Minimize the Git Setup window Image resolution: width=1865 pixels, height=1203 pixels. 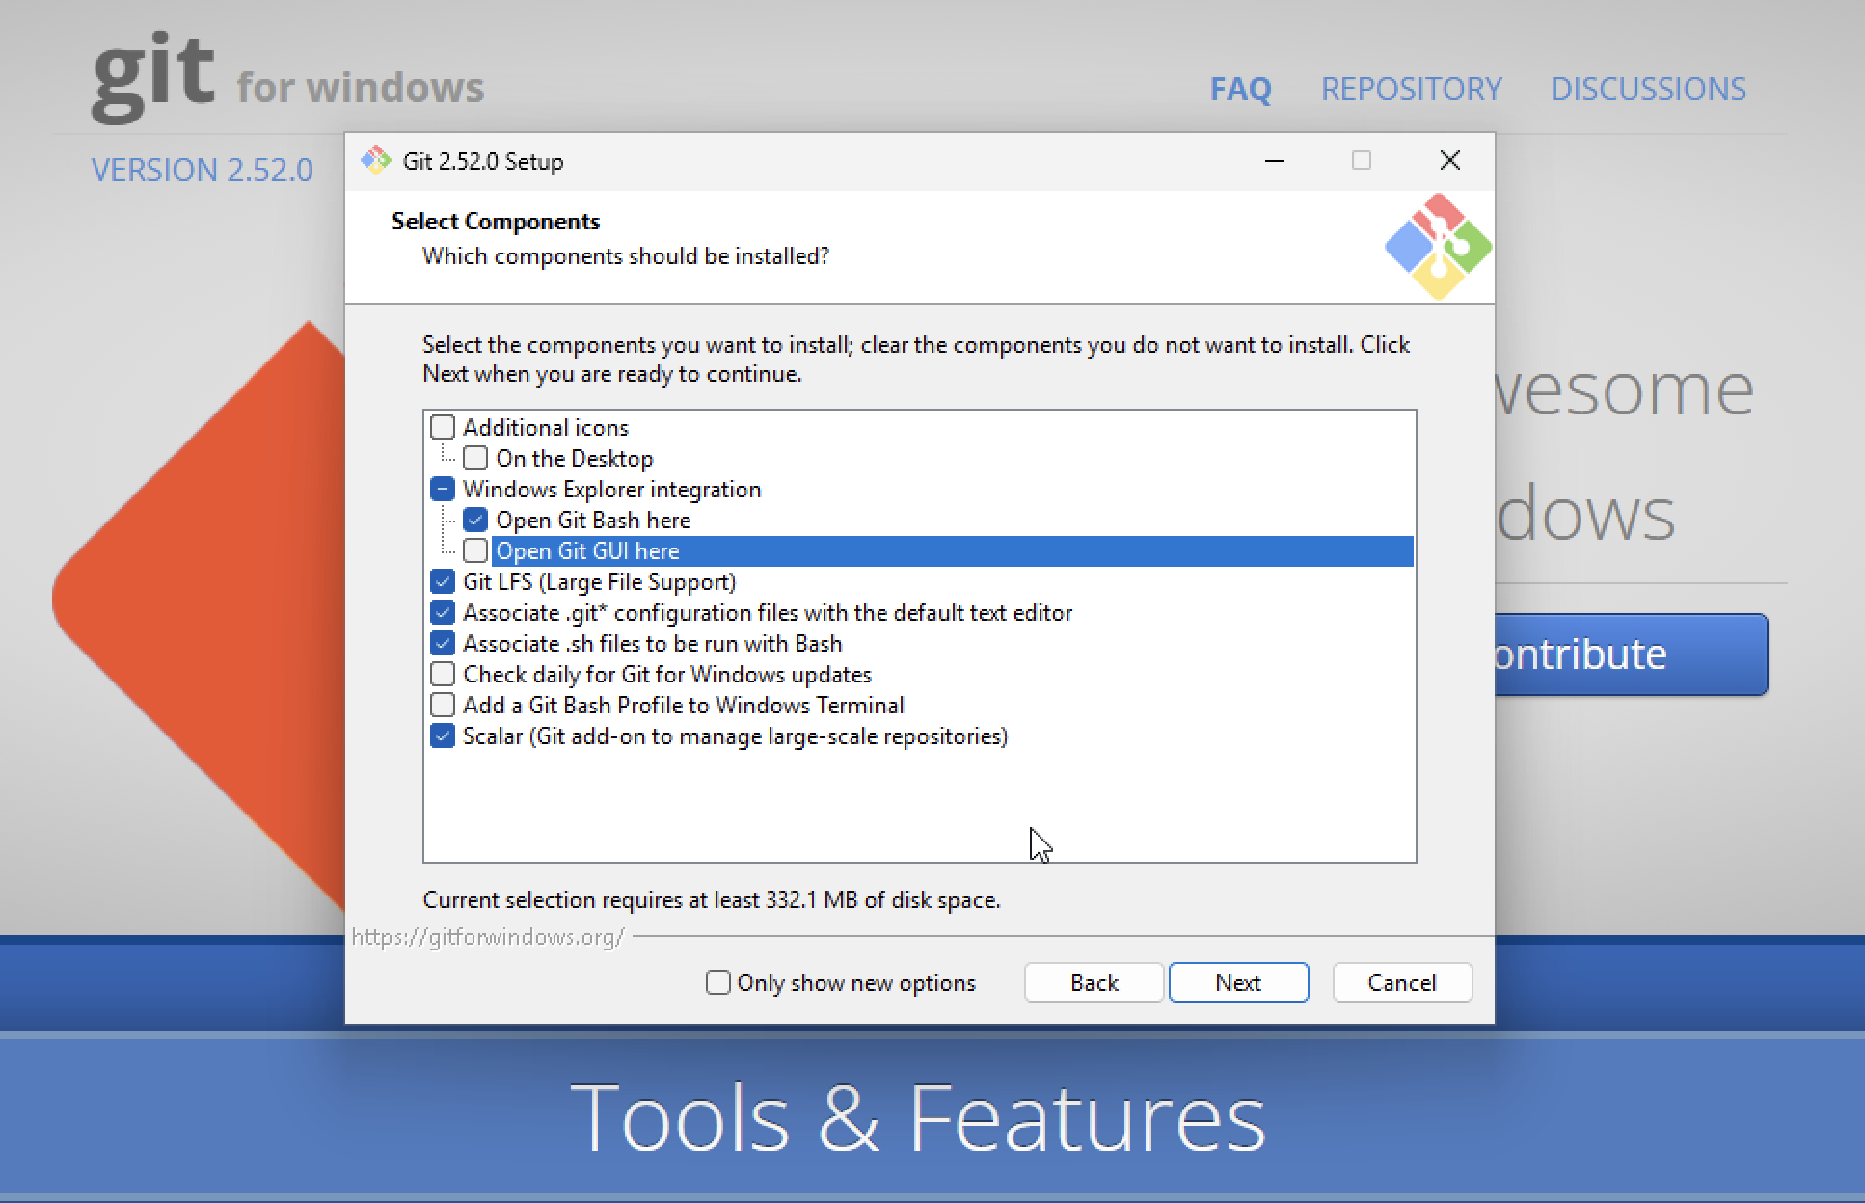[1274, 160]
